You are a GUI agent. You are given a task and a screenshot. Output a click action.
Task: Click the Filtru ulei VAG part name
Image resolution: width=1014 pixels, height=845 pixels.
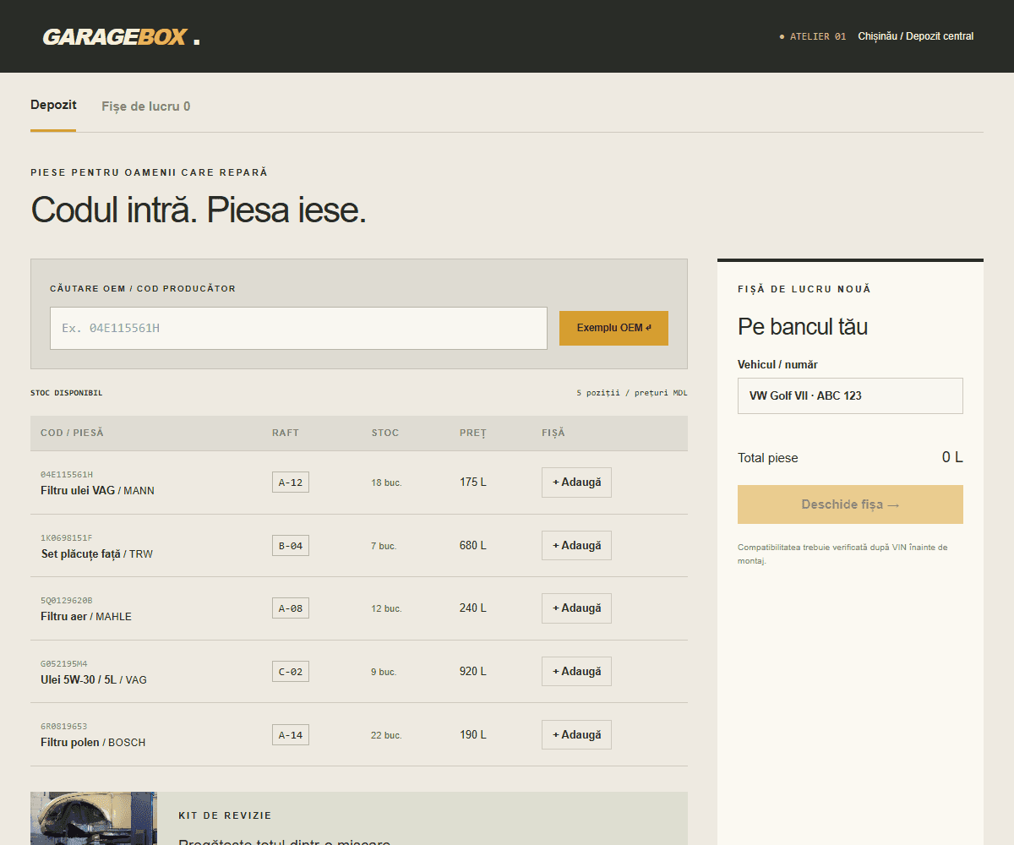[78, 491]
